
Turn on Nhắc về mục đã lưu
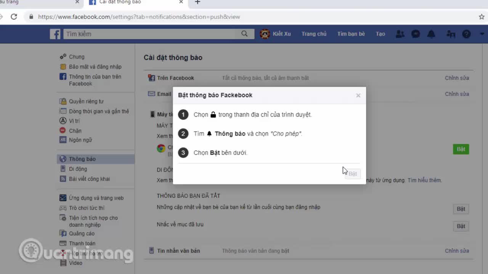click(461, 226)
